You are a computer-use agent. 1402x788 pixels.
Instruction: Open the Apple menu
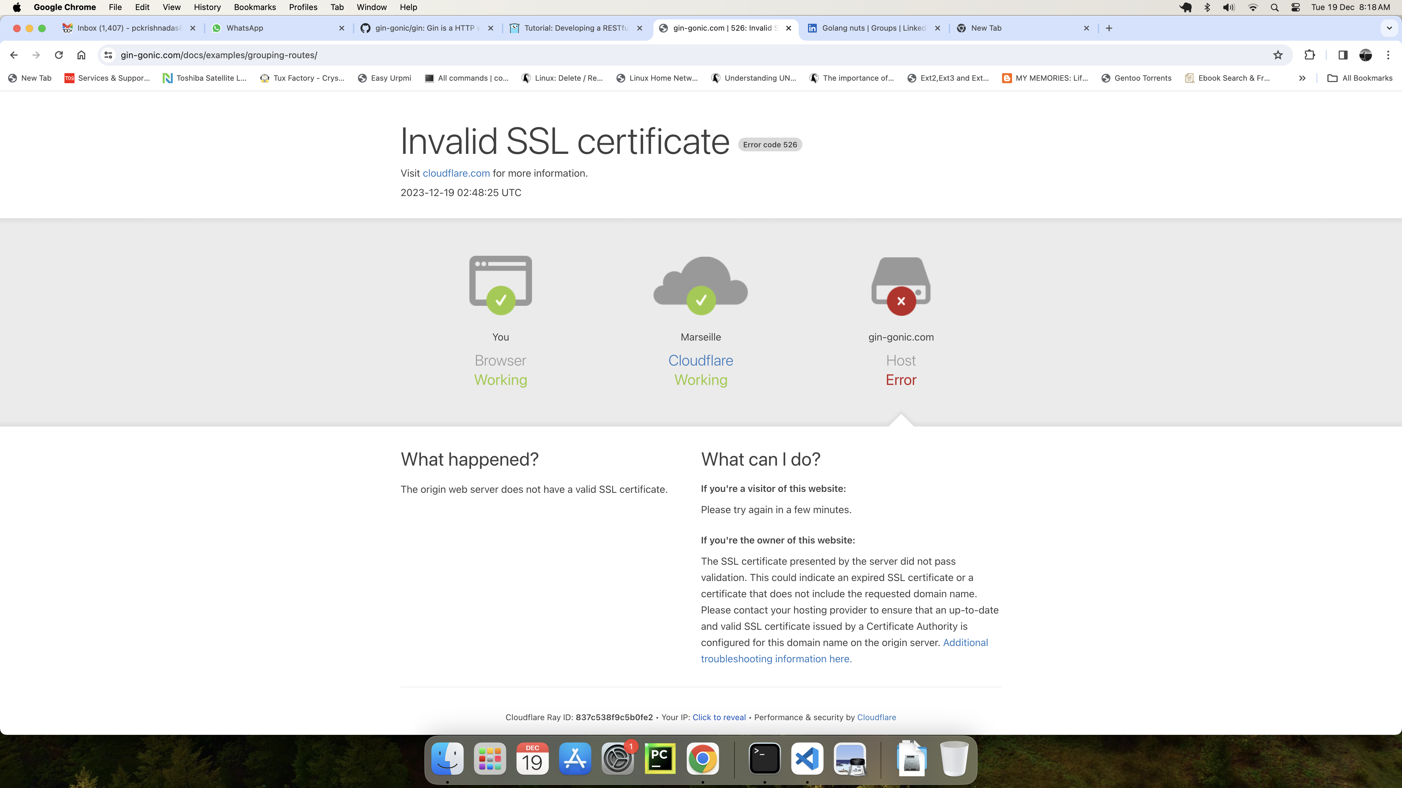pyautogui.click(x=17, y=7)
